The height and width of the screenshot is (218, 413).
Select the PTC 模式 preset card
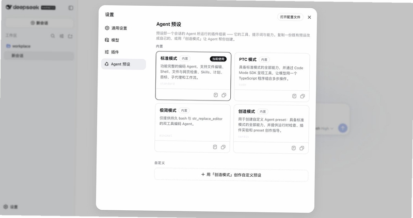click(x=272, y=77)
